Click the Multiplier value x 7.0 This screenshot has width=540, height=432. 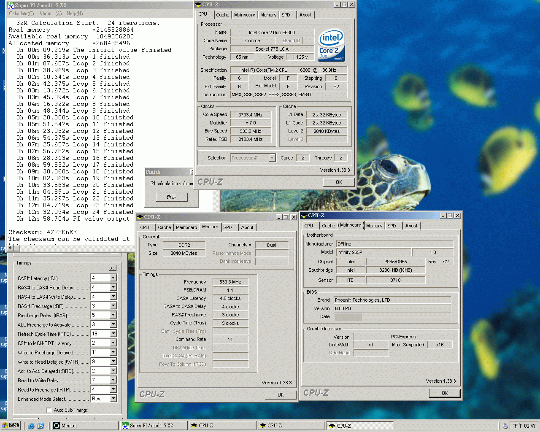click(x=251, y=123)
